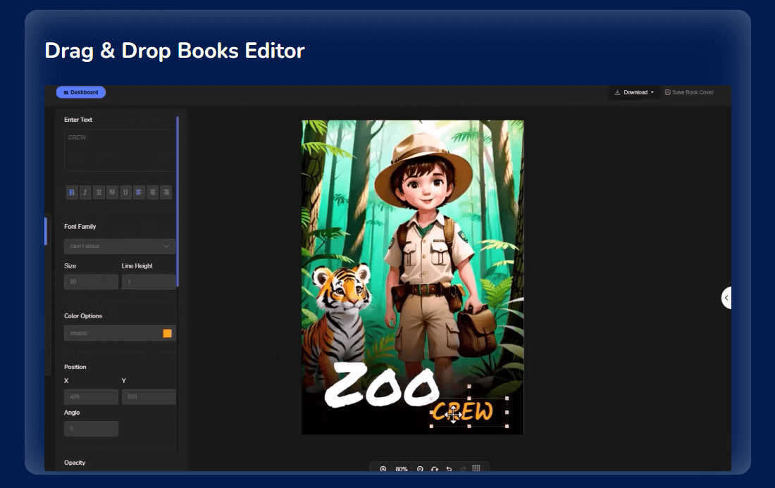Toggle bold text formatting
Image resolution: width=775 pixels, height=488 pixels.
point(72,192)
